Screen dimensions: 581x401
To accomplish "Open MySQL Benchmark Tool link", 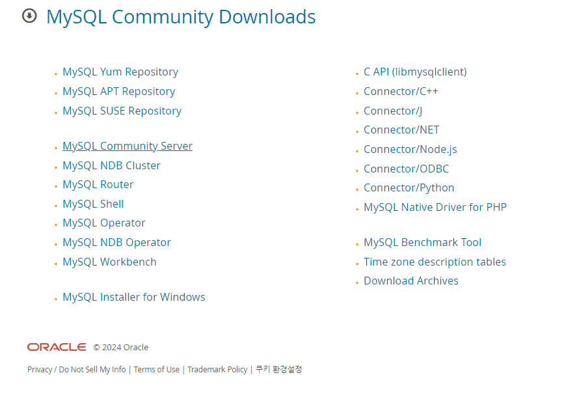I will tap(422, 242).
